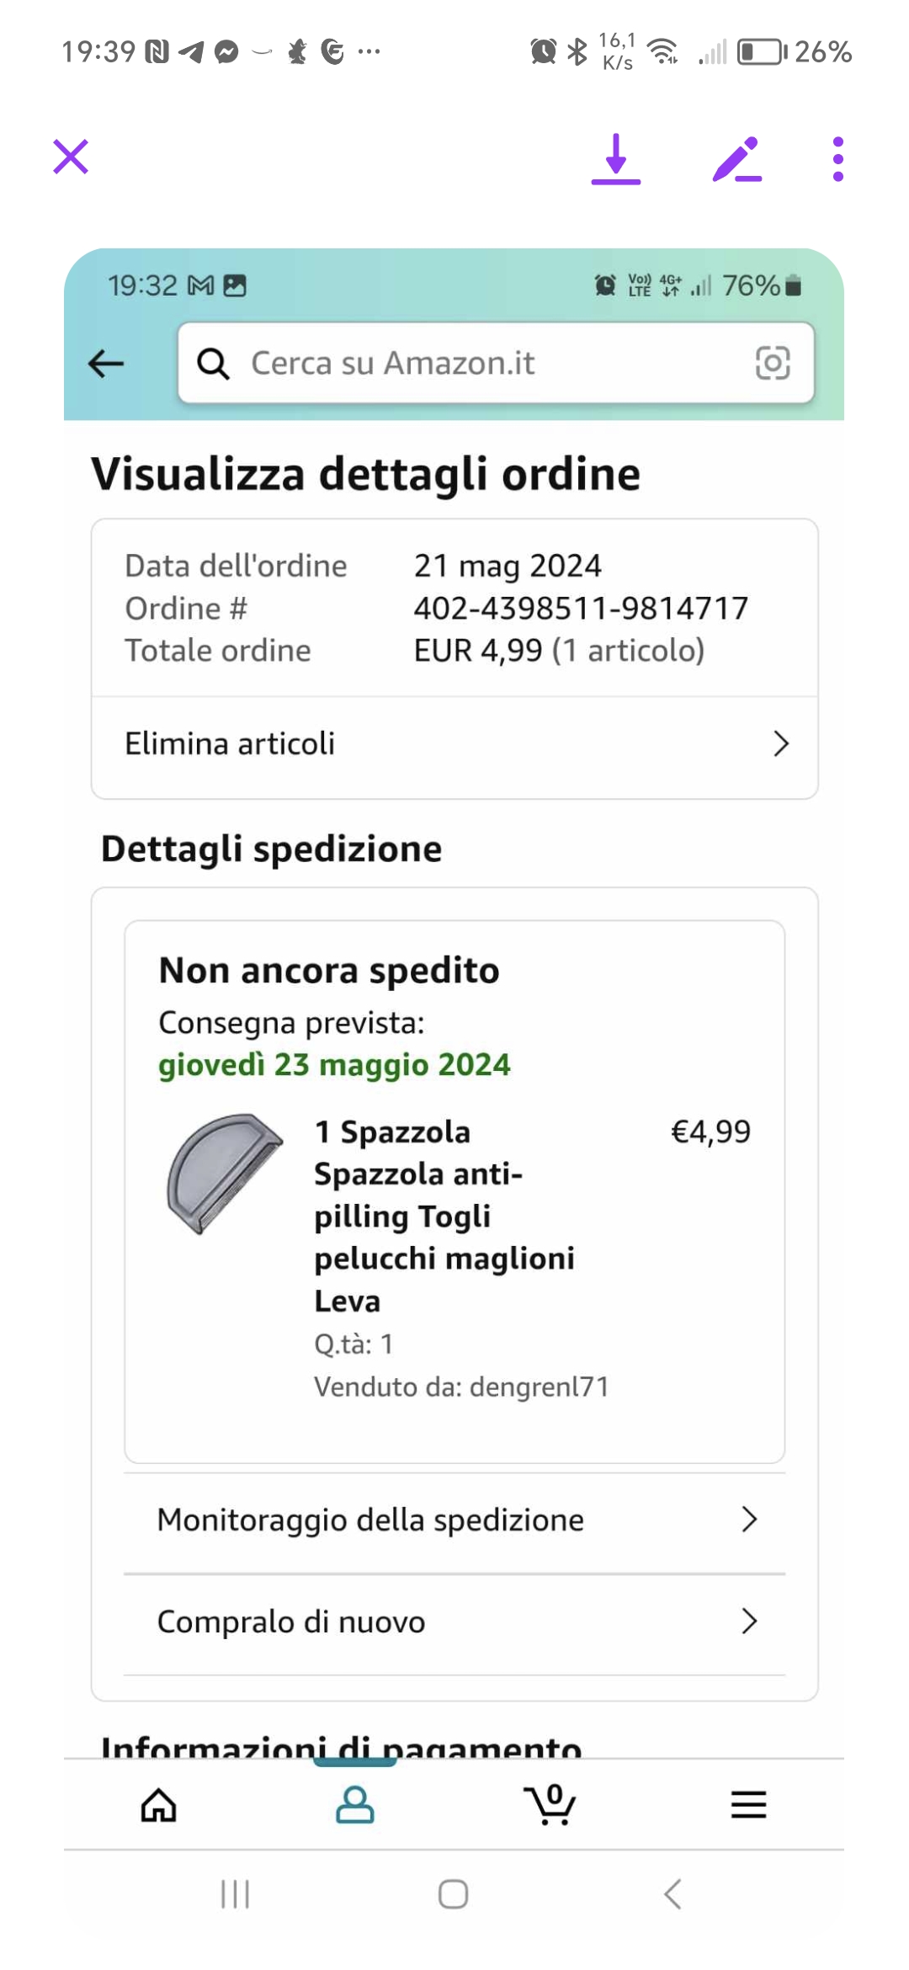Switch to the account profile tab

click(x=354, y=1805)
